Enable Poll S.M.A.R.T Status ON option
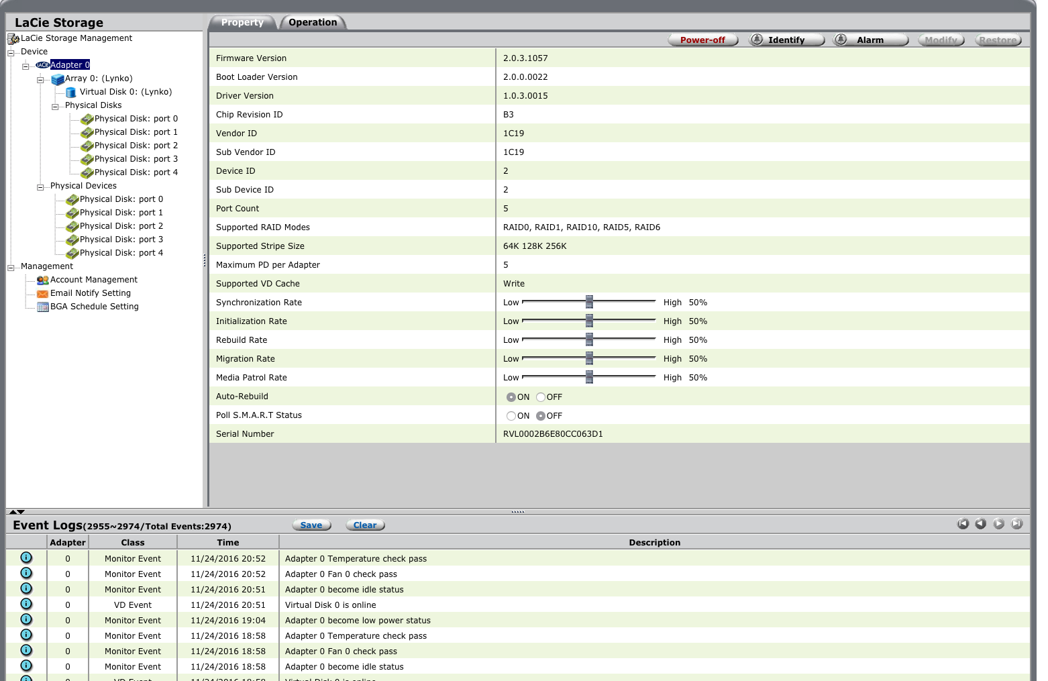The image size is (1048, 681). point(511,416)
